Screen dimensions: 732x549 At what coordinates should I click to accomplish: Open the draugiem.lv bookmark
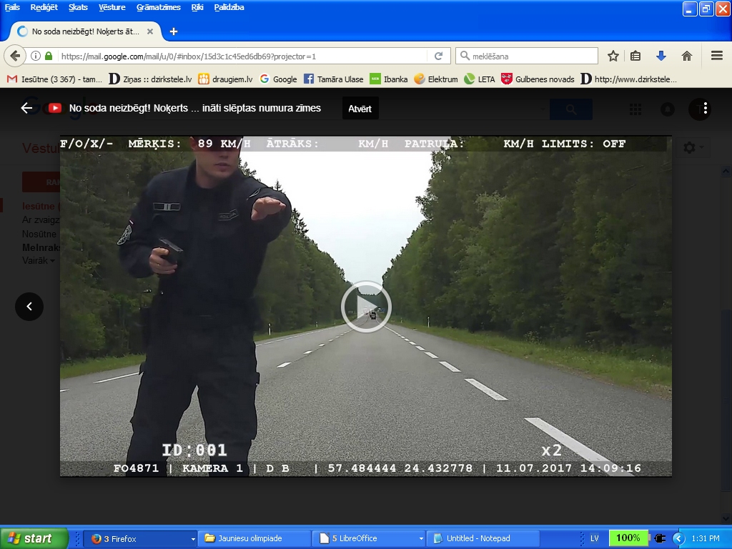[x=224, y=79]
